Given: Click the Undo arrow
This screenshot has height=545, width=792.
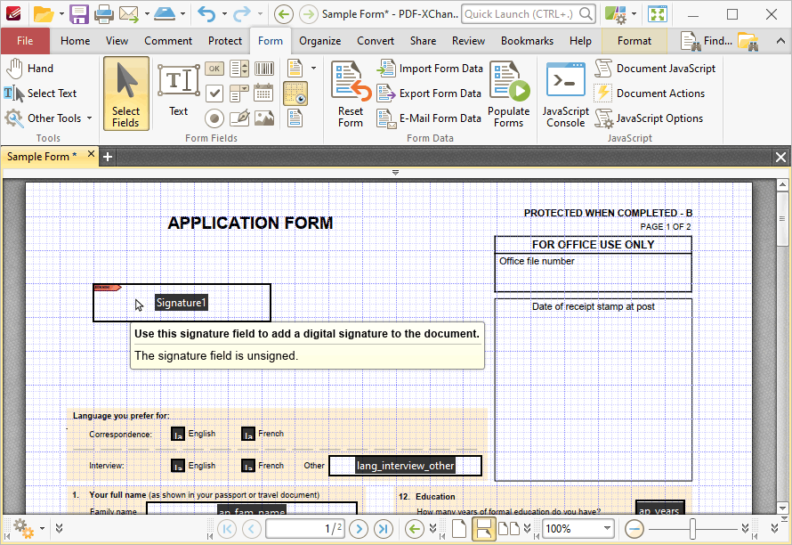Looking at the screenshot, I should [206, 14].
